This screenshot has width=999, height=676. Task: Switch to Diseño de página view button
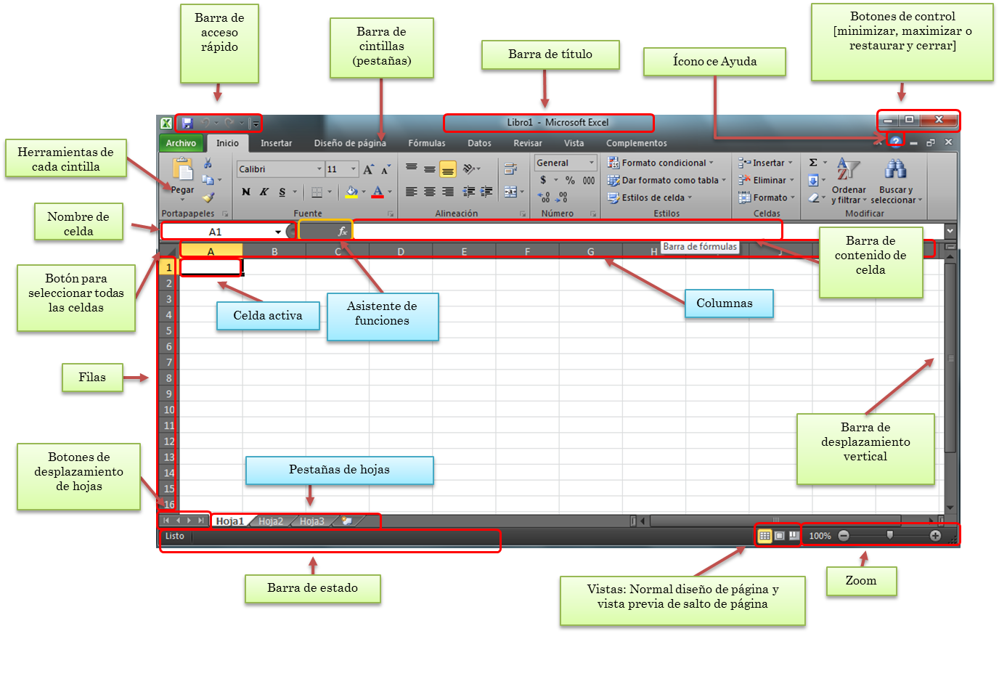[x=778, y=535]
